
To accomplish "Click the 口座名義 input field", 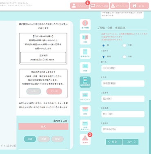I will point(123,114).
